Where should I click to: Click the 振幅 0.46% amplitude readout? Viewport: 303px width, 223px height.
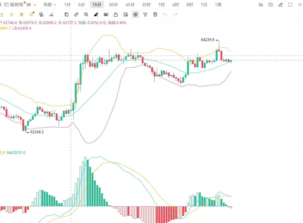(117, 23)
